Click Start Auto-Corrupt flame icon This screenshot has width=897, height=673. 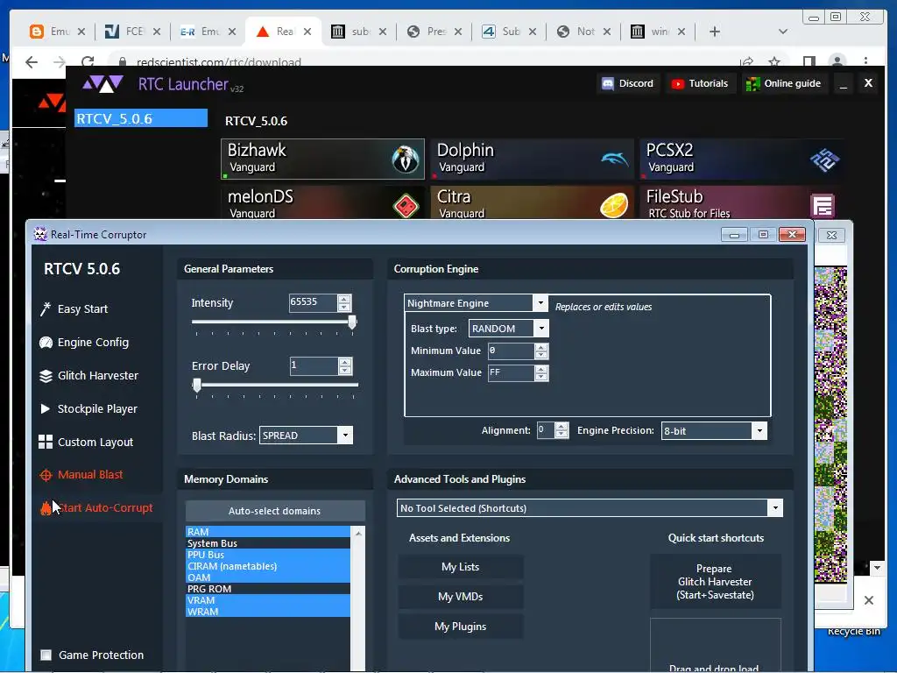click(x=46, y=507)
